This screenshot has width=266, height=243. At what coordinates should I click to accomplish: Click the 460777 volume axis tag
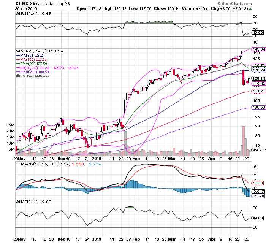coord(259,150)
